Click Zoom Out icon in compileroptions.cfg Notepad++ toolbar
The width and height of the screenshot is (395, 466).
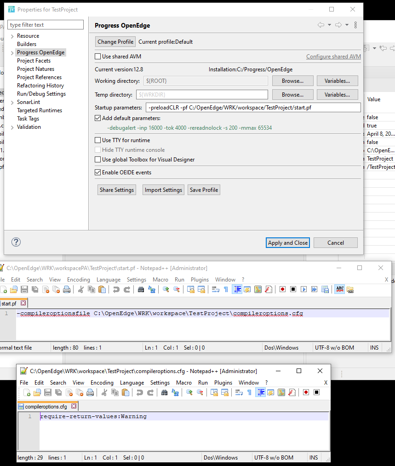[200, 392]
